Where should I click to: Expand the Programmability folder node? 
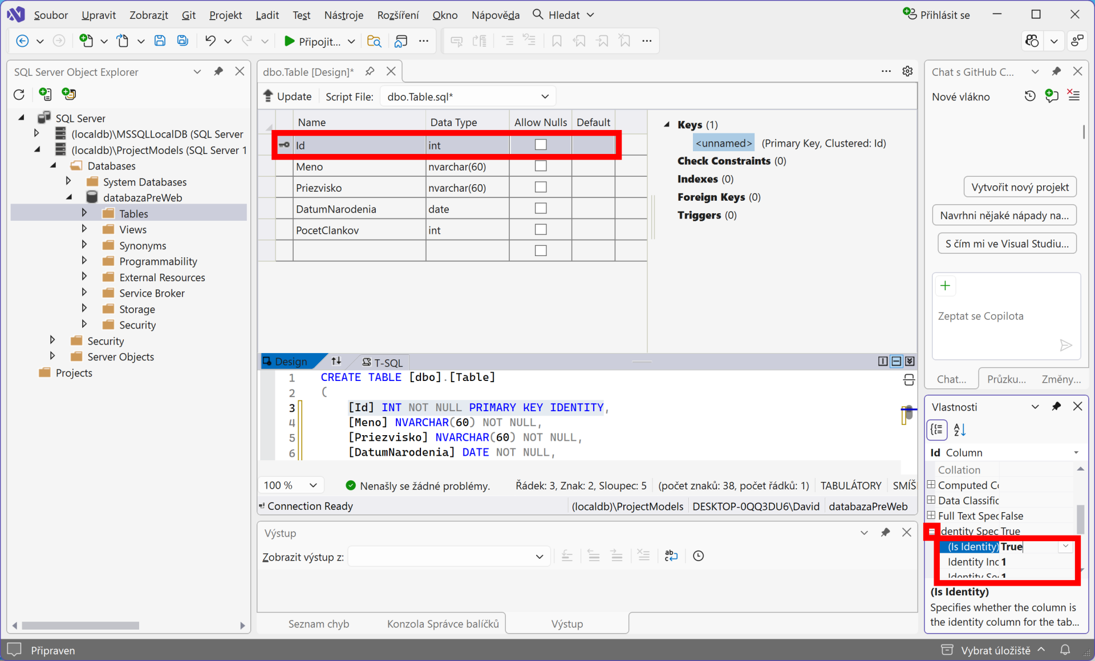pos(84,261)
